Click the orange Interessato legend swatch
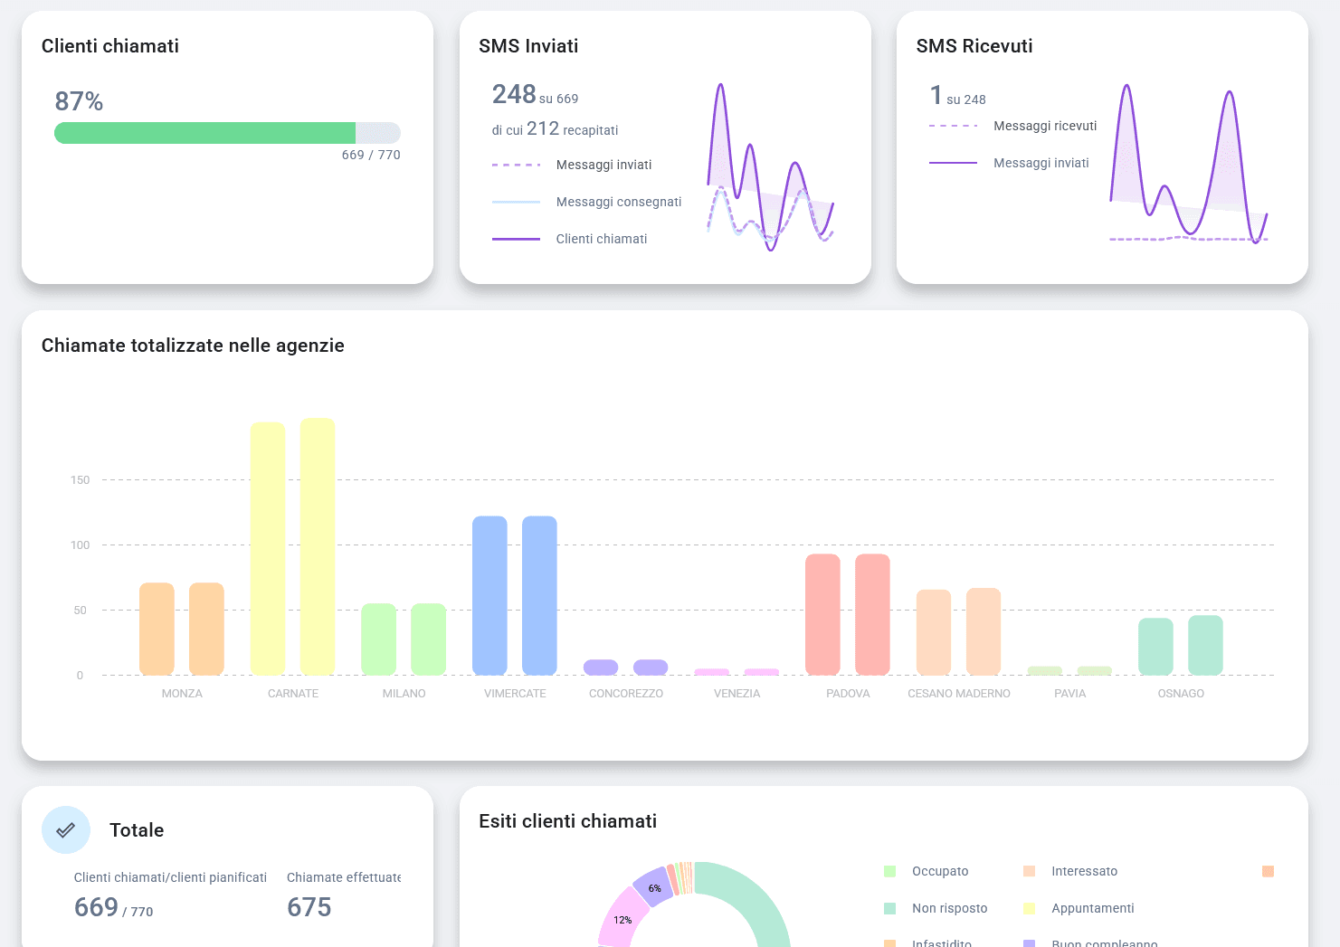 pos(1030,870)
